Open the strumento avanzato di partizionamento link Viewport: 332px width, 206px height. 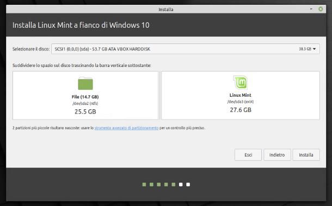(126, 128)
